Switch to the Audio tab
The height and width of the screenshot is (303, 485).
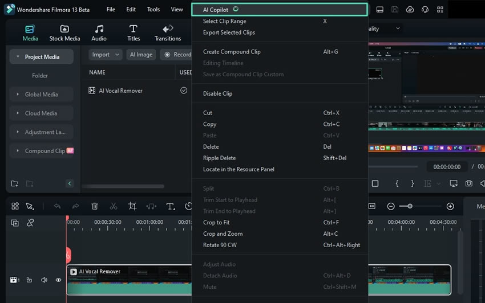point(99,33)
